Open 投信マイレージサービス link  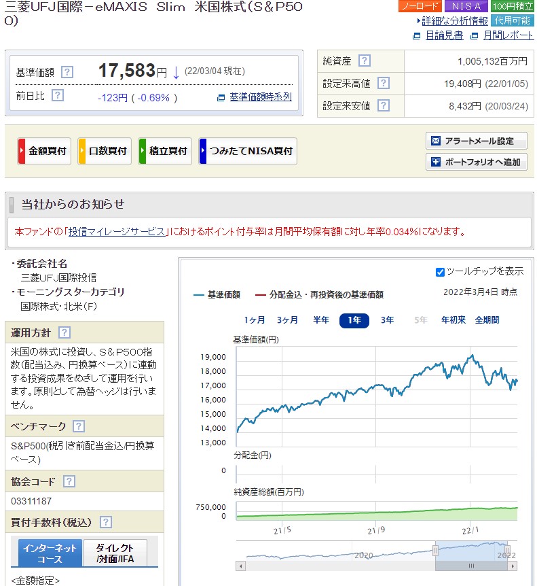pyautogui.click(x=117, y=231)
